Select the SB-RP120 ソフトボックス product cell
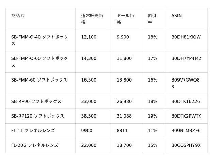This screenshot has height=161, width=218. point(37,116)
